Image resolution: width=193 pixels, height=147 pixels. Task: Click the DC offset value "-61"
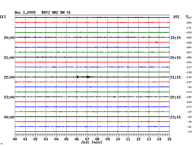coord(189,127)
